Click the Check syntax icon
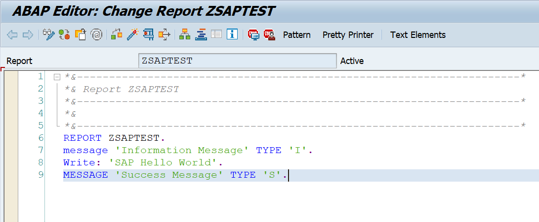The image size is (539, 222). pyautogui.click(x=117, y=34)
